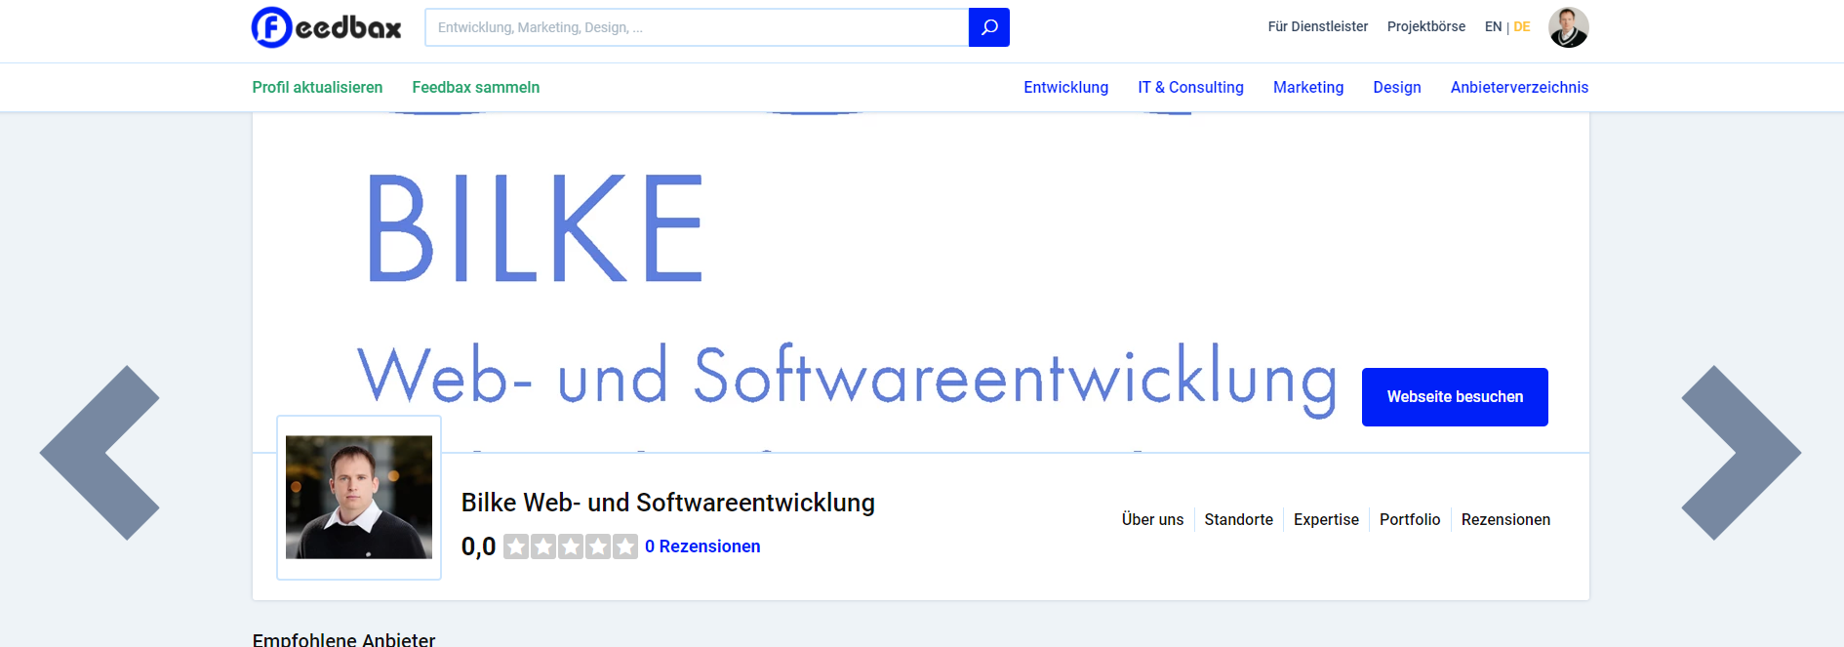The image size is (1844, 647).
Task: Open 0 Rezensionen link
Action: 702,546
